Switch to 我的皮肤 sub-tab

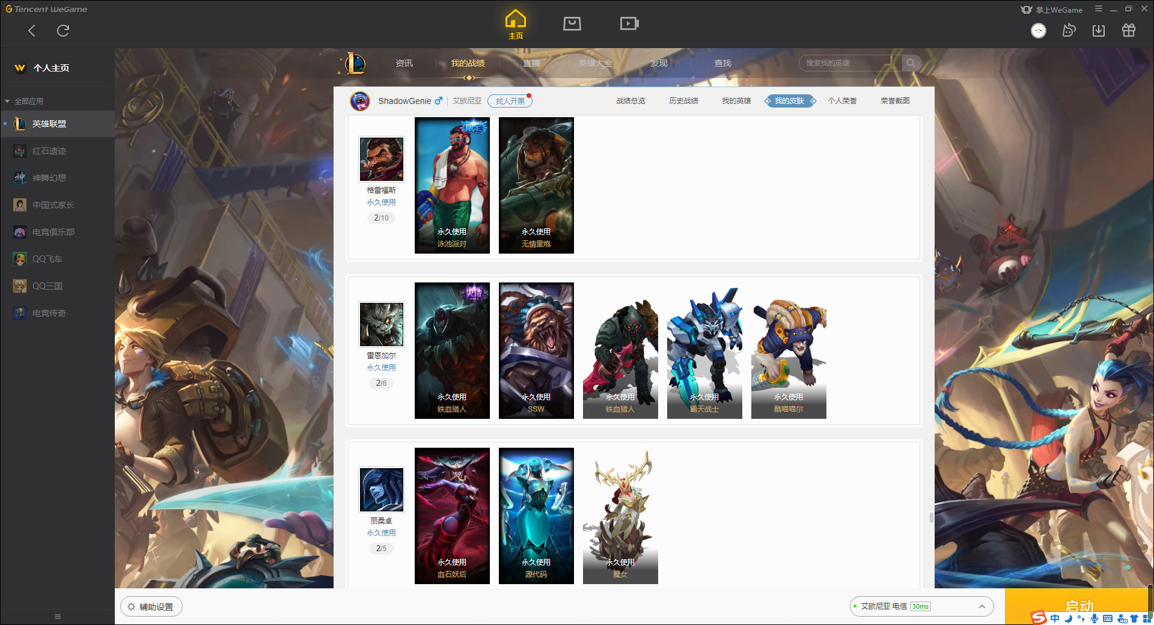click(x=789, y=101)
